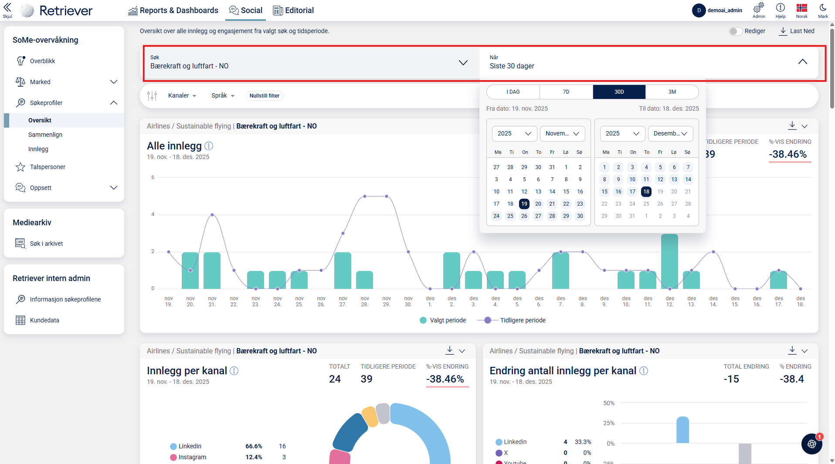Toggle dark mode with the Mørk moon icon
The width and height of the screenshot is (835, 464).
823,8
